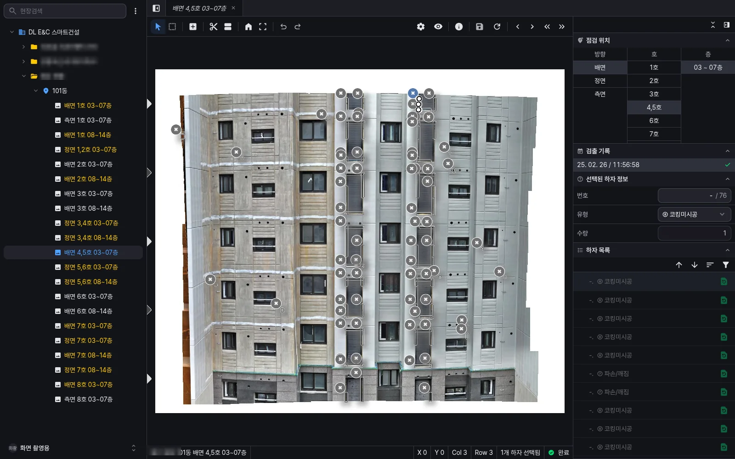Activate the dashed rectangle selection tool
The height and width of the screenshot is (459, 735).
click(x=172, y=27)
